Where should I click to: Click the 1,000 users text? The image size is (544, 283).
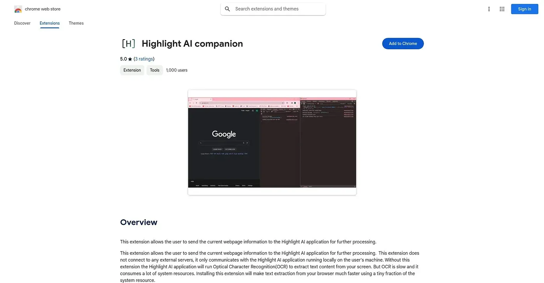pos(177,70)
